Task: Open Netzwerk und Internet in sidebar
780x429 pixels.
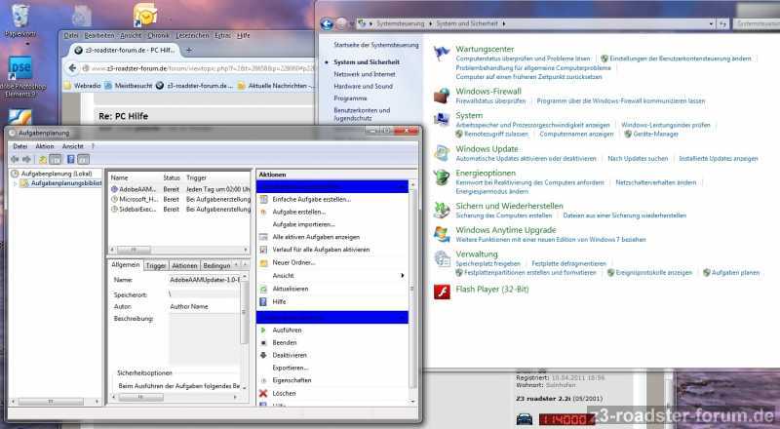Action: (x=365, y=73)
